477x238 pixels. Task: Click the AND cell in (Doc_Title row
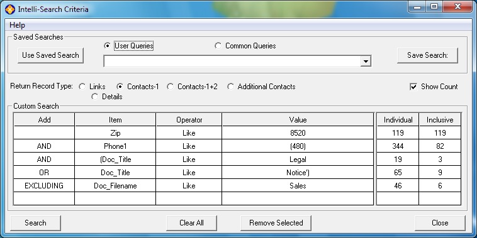coord(44,159)
